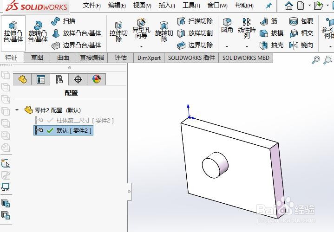Click the Open file icon
The height and width of the screenshot is (232, 334).
point(319,6)
